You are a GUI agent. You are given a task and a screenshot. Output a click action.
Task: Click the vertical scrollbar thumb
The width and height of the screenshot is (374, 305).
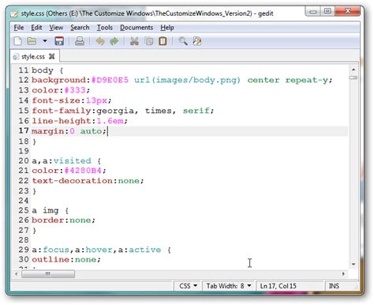pyautogui.click(x=353, y=77)
